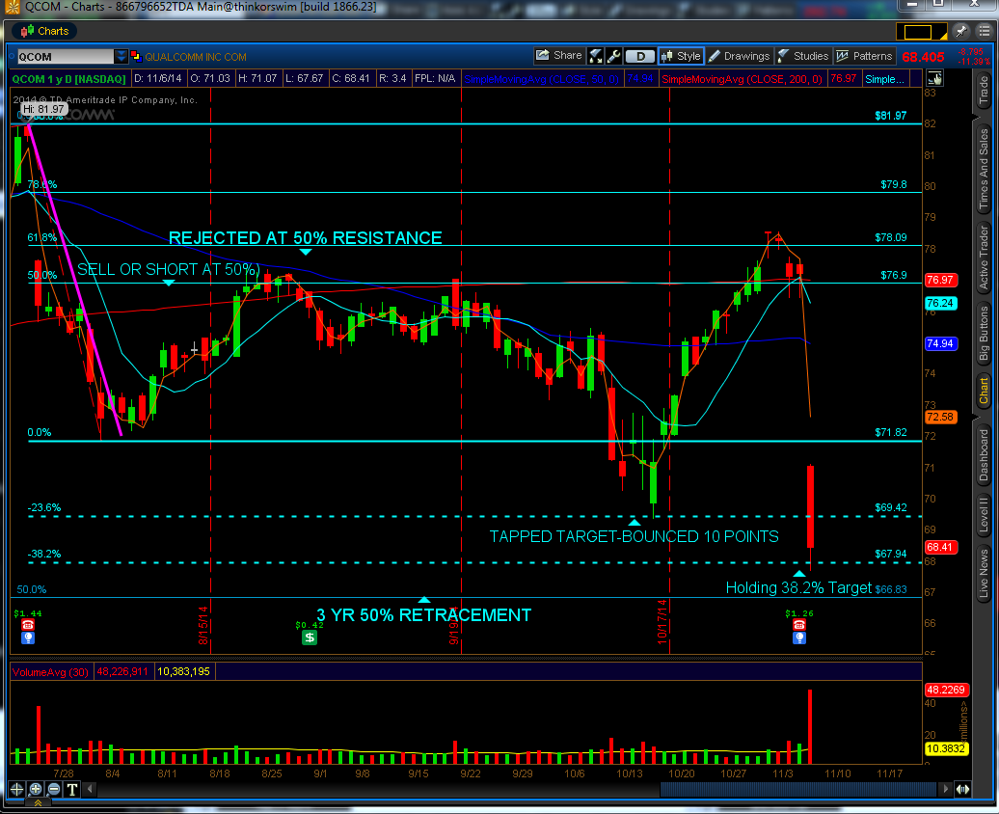Click the 10/17/14 expiration date marker
The width and height of the screenshot is (999, 814).
pyautogui.click(x=661, y=621)
